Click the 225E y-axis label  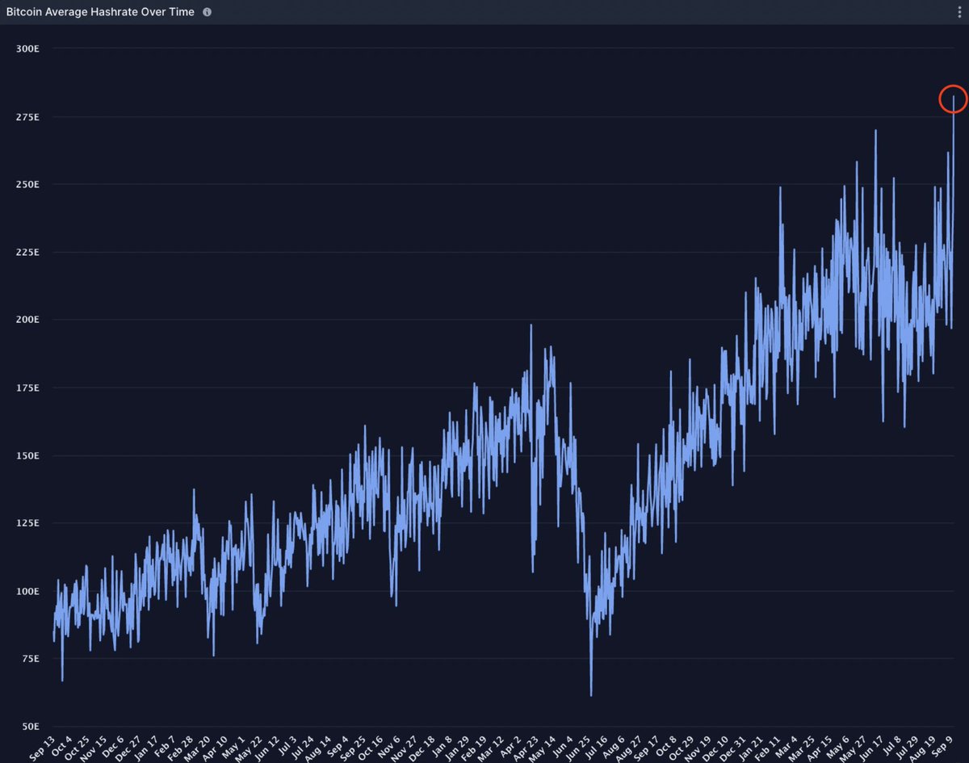click(x=28, y=252)
